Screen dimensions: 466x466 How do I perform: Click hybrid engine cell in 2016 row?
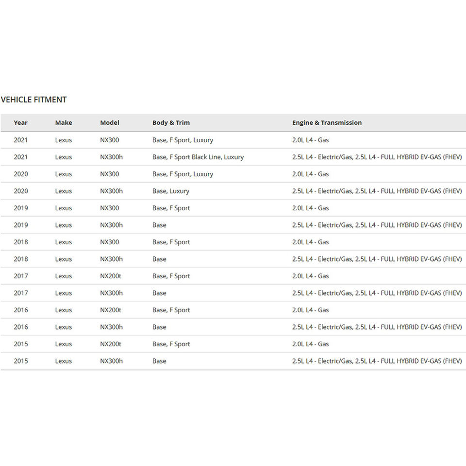click(377, 327)
